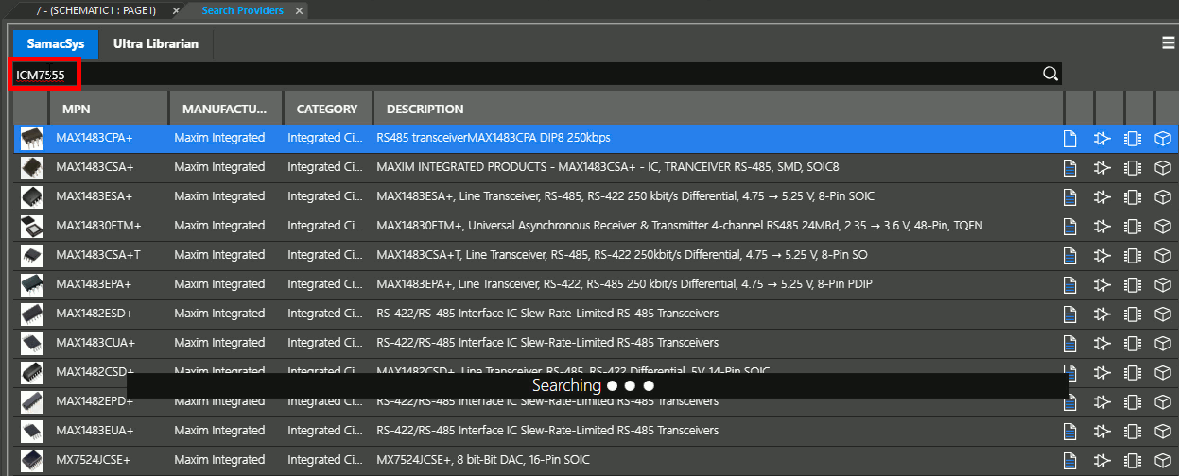This screenshot has width=1179, height=476.
Task: View footprint for MAX1483CUA+
Action: pyautogui.click(x=1132, y=344)
